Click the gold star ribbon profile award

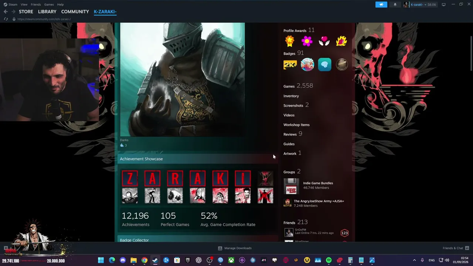(290, 41)
